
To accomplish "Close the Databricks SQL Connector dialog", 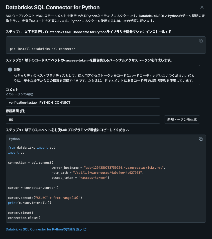I will point(202,7).
